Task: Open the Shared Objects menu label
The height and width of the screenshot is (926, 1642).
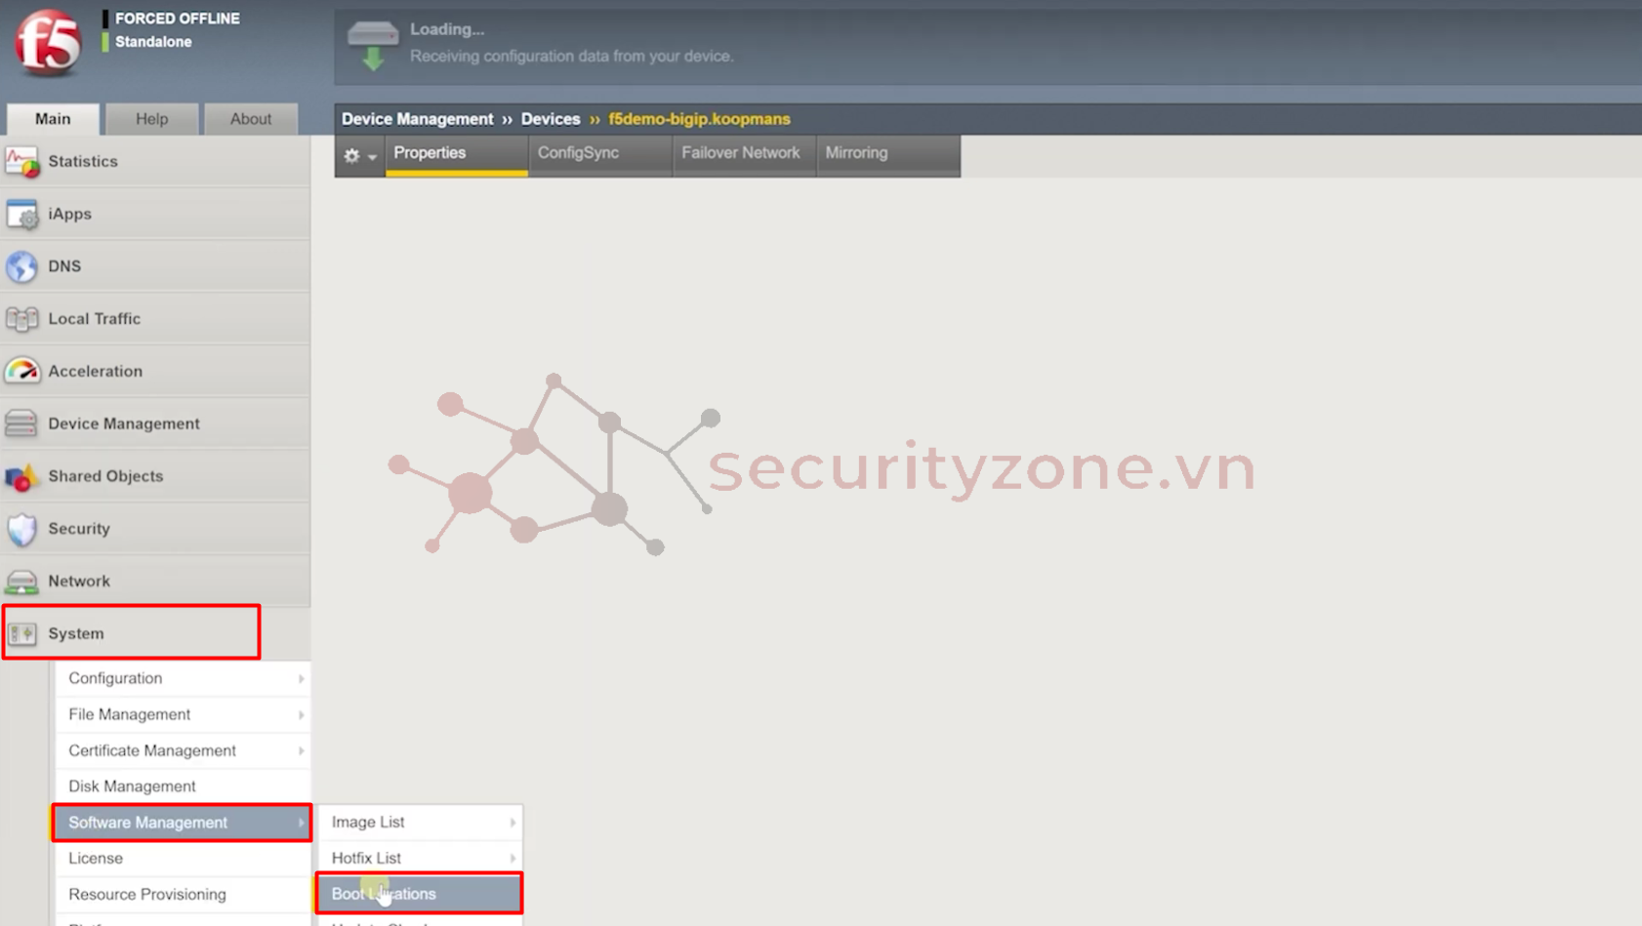Action: coord(105,476)
